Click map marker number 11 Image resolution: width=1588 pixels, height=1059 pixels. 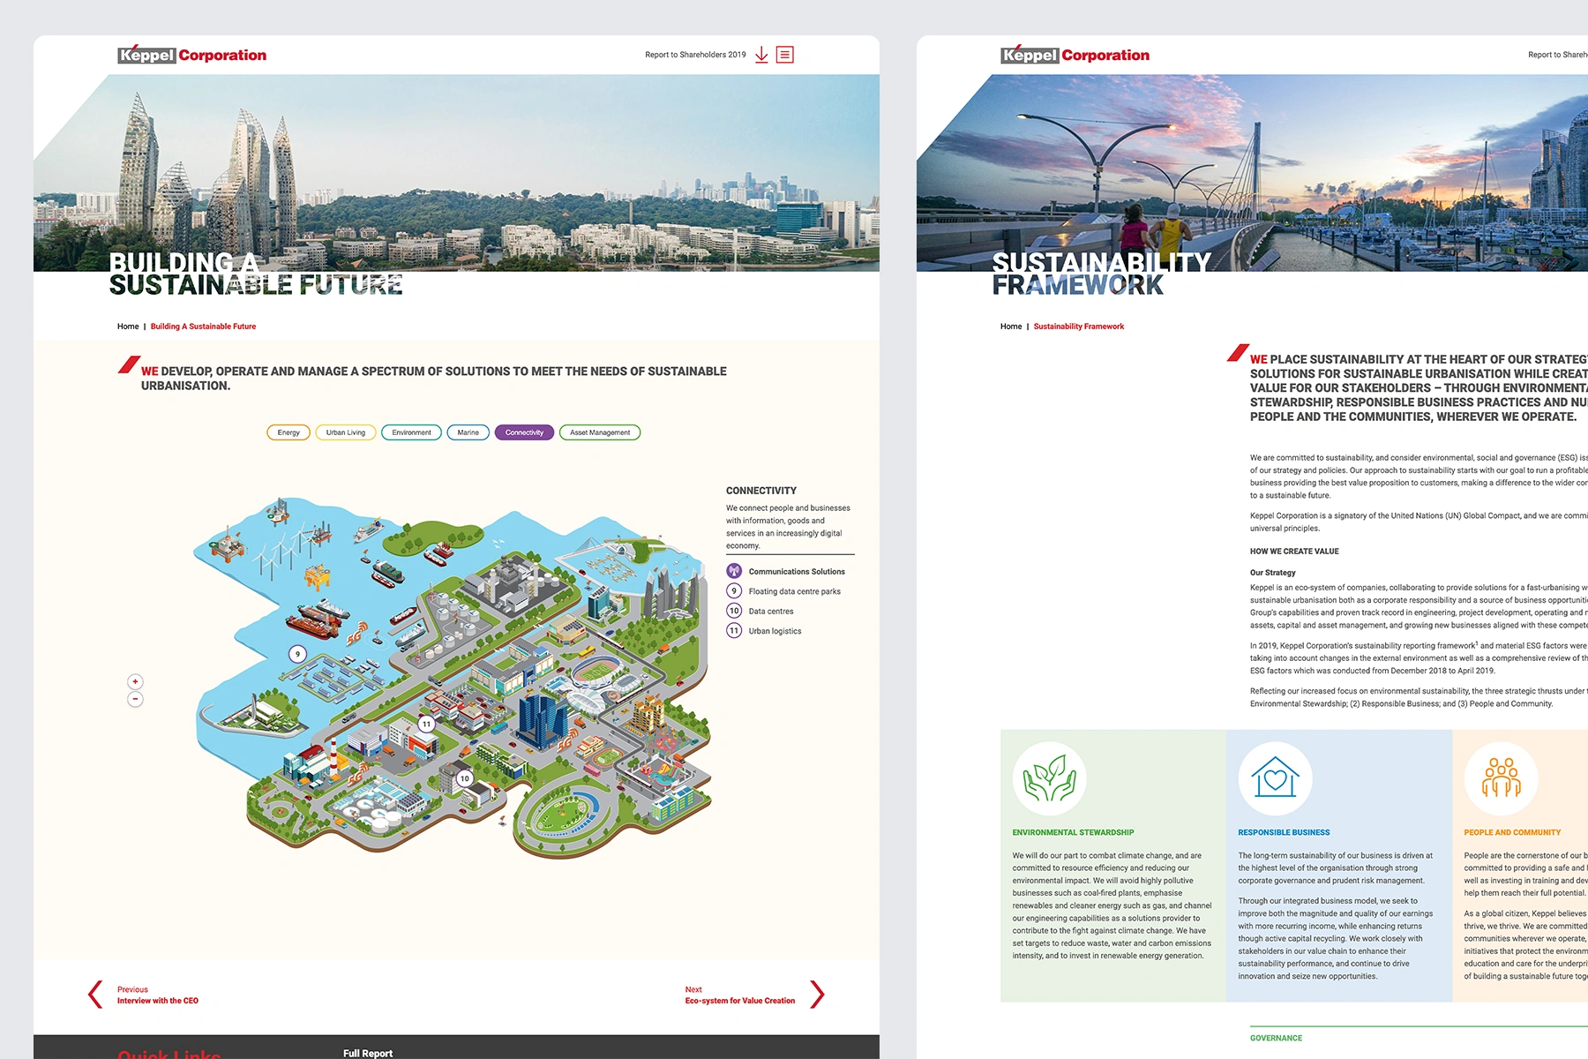[x=426, y=724]
